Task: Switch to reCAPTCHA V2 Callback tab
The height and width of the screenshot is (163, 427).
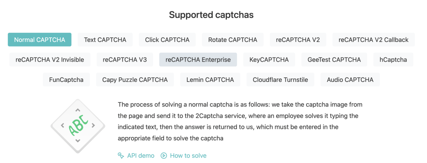Action: [374, 40]
